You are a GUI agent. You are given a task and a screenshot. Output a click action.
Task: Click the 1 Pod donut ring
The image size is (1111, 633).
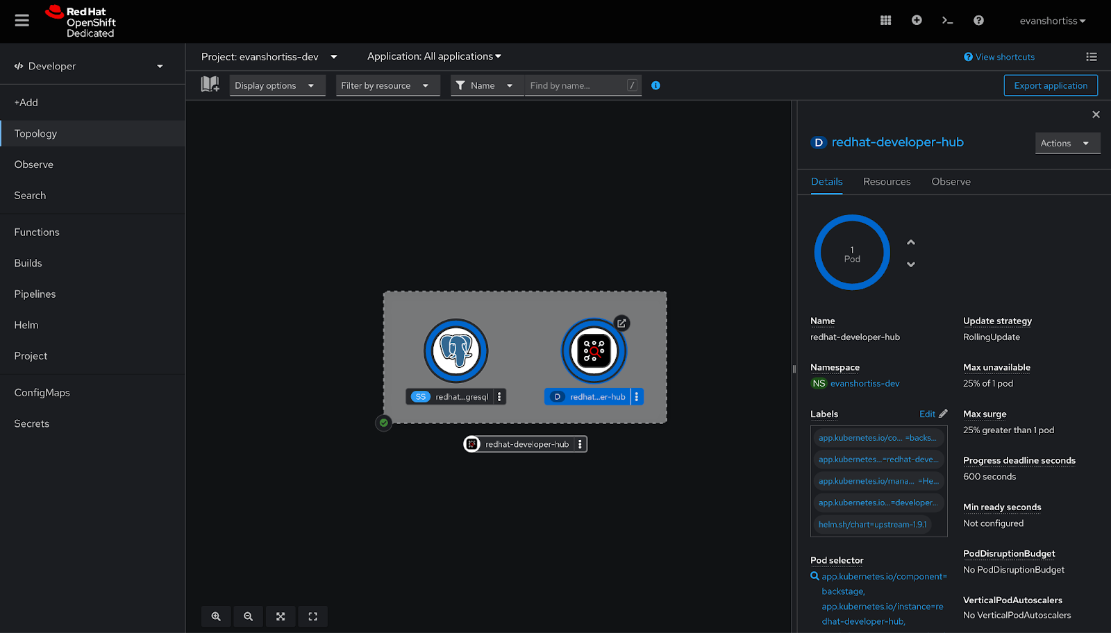[x=852, y=253]
